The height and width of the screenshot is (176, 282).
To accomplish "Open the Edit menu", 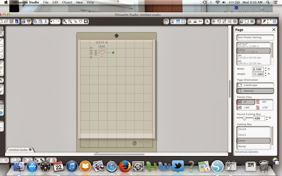I will coord(55,2).
